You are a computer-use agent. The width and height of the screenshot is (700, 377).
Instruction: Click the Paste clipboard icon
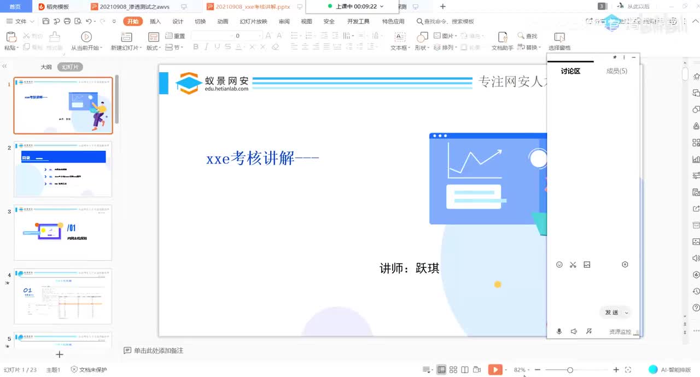(10, 37)
